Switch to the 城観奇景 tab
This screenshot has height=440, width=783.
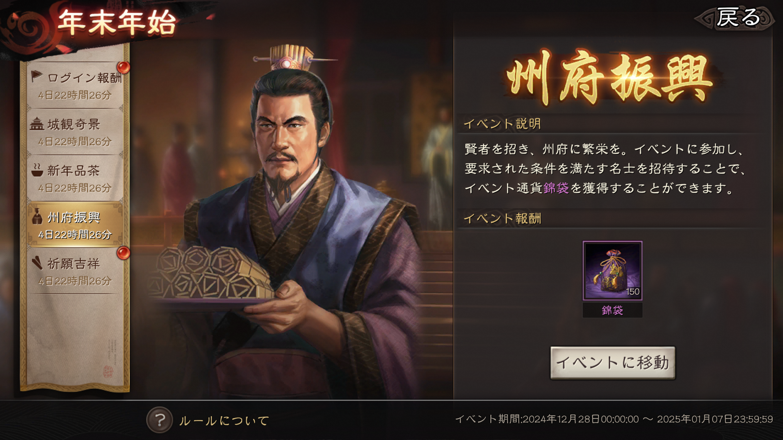point(75,132)
